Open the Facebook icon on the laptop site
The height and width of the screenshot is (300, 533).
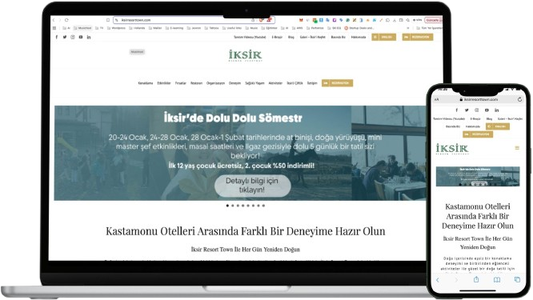57,37
